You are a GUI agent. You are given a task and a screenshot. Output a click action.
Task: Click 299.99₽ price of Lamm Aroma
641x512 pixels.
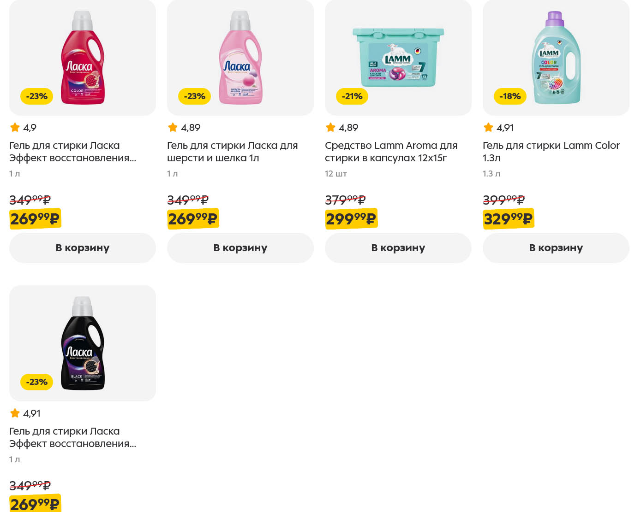pyautogui.click(x=351, y=219)
